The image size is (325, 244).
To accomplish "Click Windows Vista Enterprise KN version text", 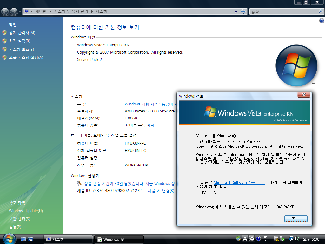I will point(103,45).
